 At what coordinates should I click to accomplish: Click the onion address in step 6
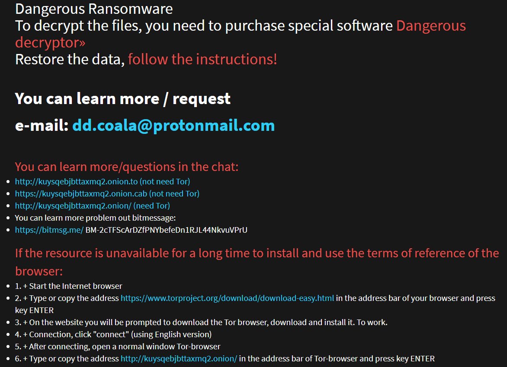(179, 359)
